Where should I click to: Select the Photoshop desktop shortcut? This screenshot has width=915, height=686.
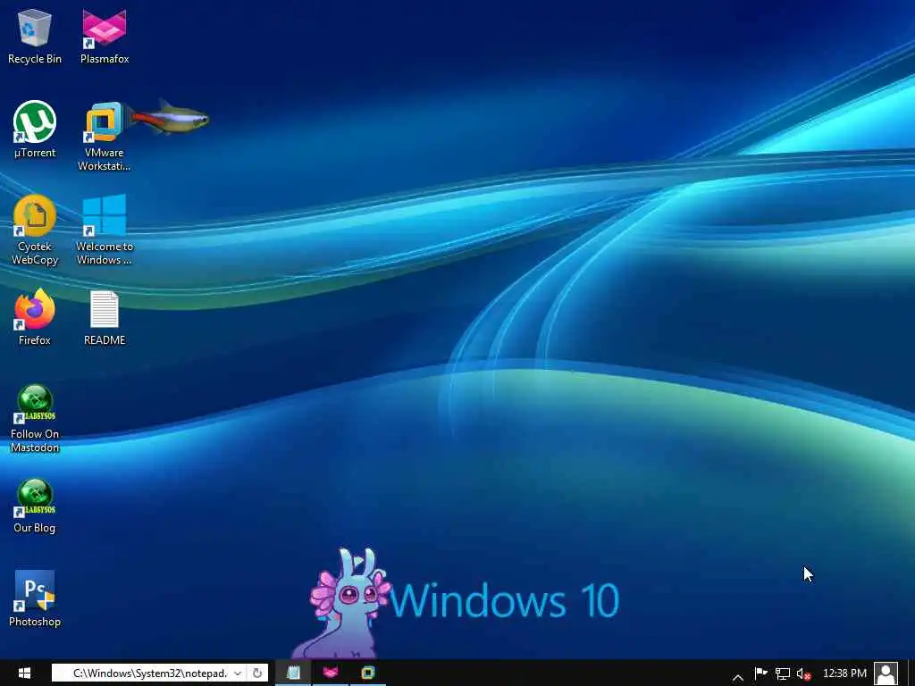[x=35, y=598]
